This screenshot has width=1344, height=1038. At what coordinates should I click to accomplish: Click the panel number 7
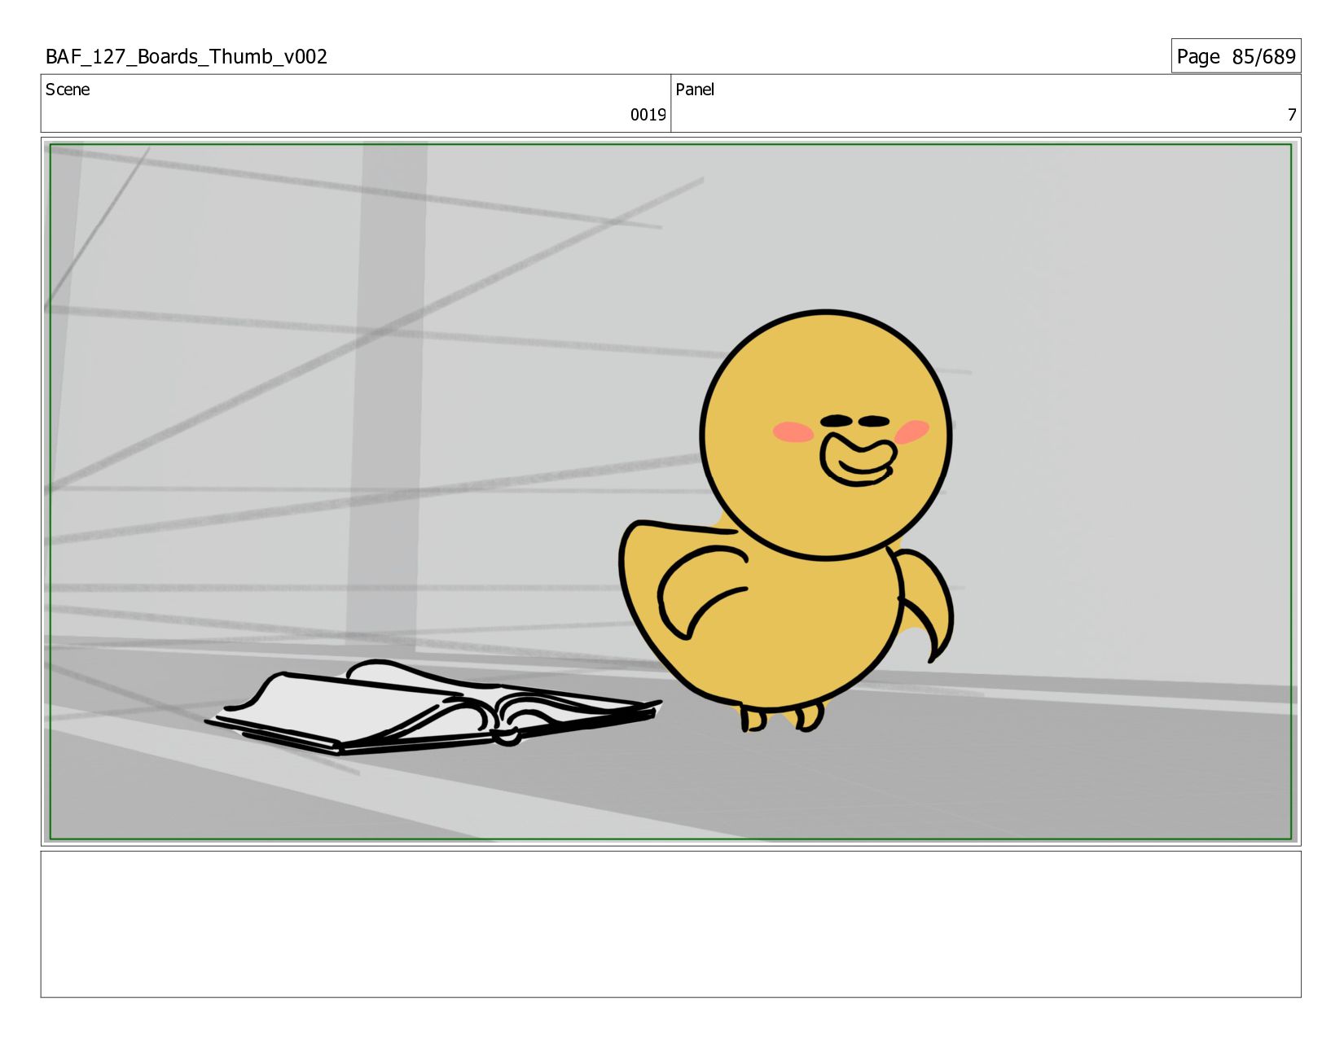[x=1291, y=115]
